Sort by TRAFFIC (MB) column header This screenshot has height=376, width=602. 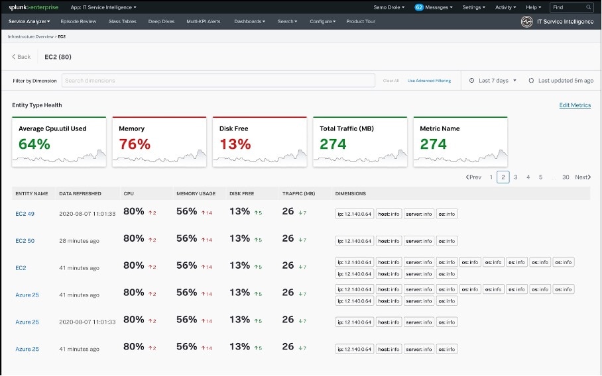[299, 193]
